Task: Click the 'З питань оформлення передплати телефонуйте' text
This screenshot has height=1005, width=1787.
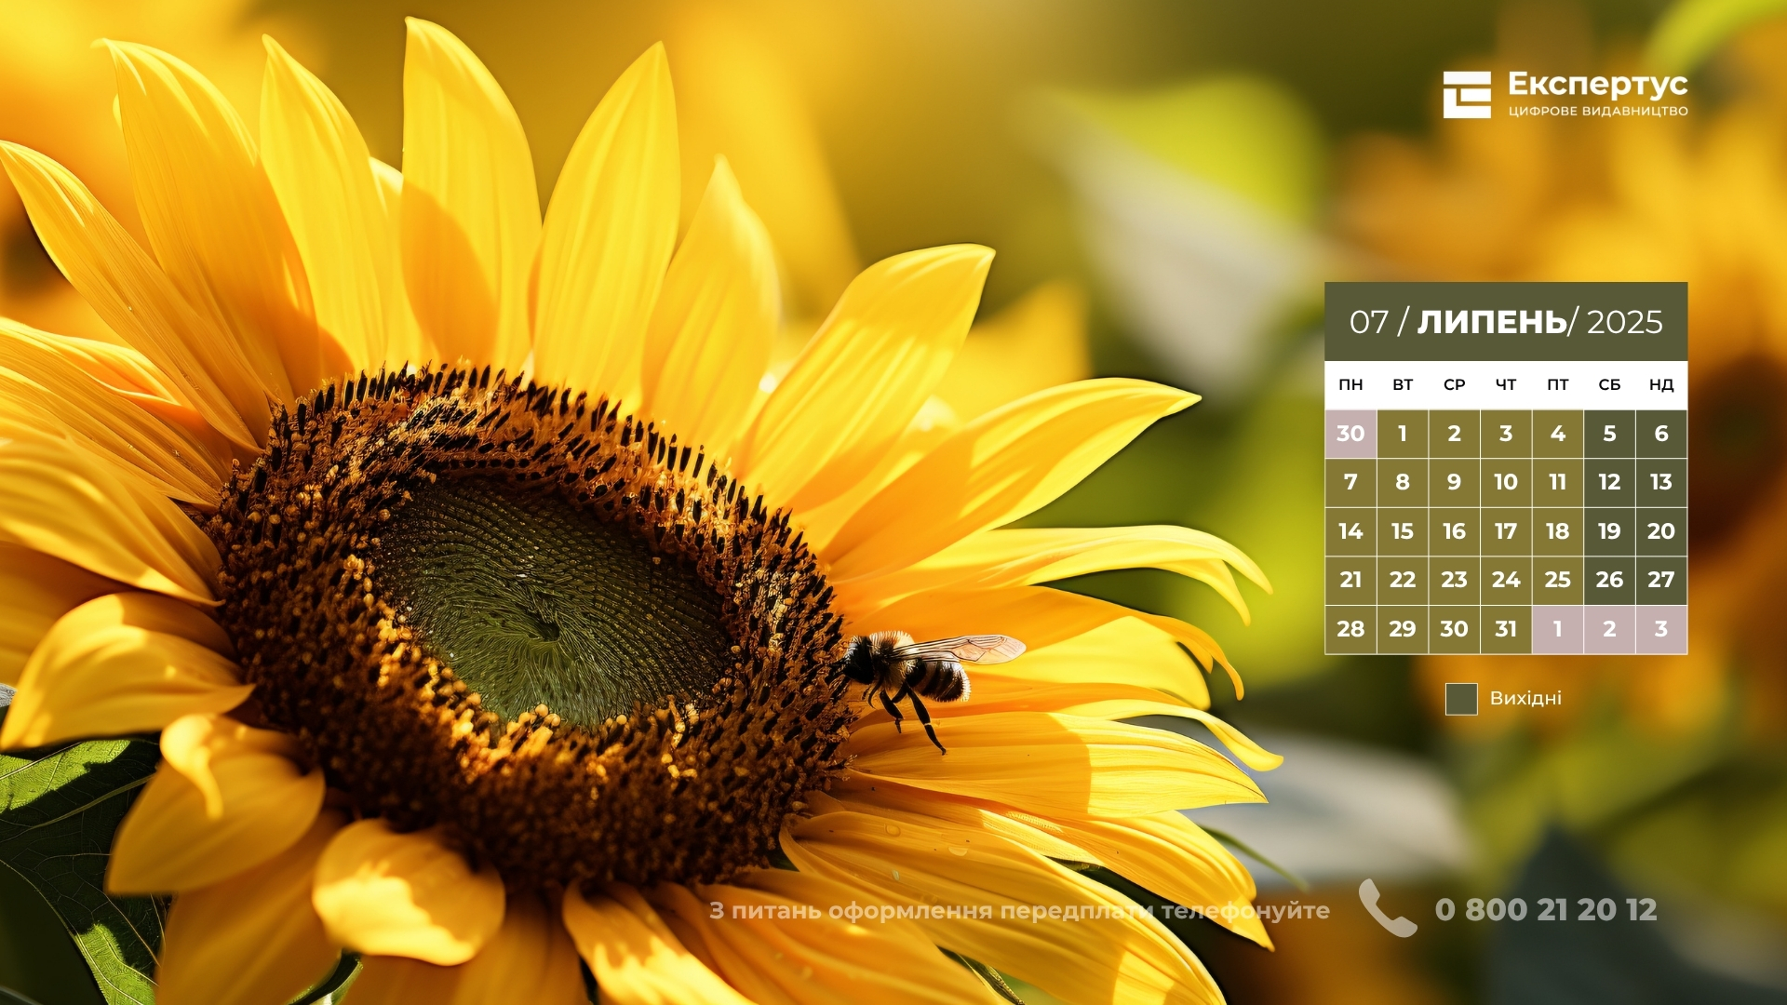Action: click(1019, 911)
